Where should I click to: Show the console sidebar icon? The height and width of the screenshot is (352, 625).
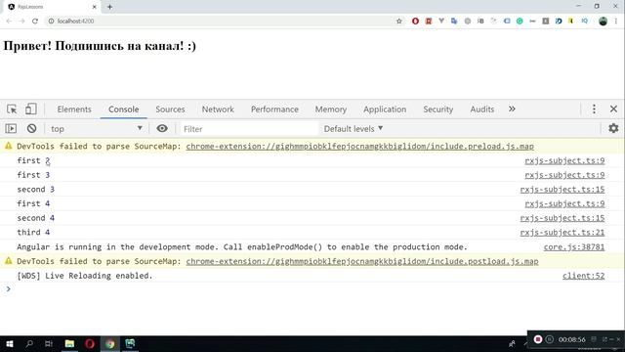click(11, 128)
